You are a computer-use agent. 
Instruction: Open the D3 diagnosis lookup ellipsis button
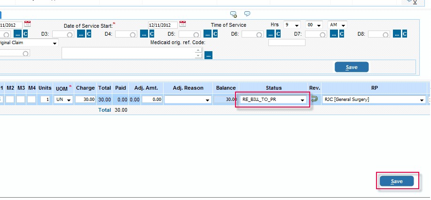coord(81,34)
